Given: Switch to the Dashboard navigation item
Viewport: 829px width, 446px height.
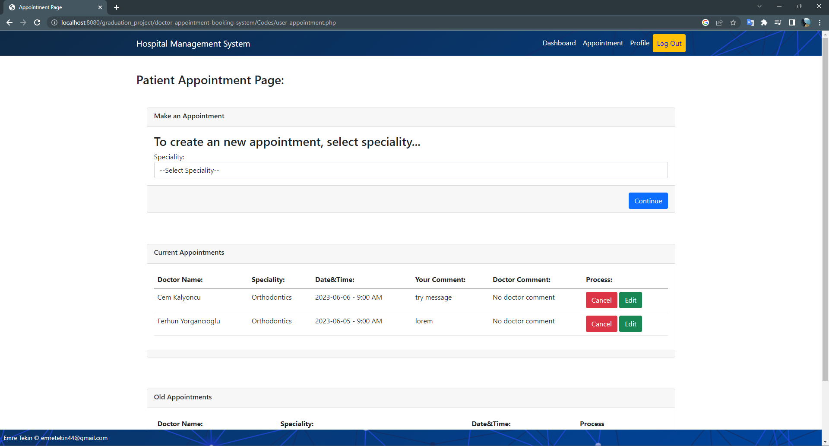Looking at the screenshot, I should click(559, 43).
